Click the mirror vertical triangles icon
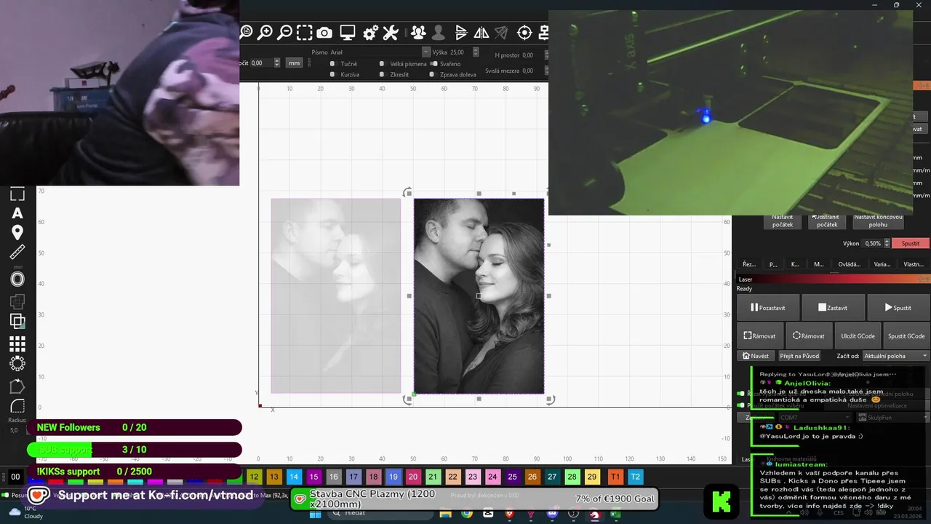 [482, 33]
